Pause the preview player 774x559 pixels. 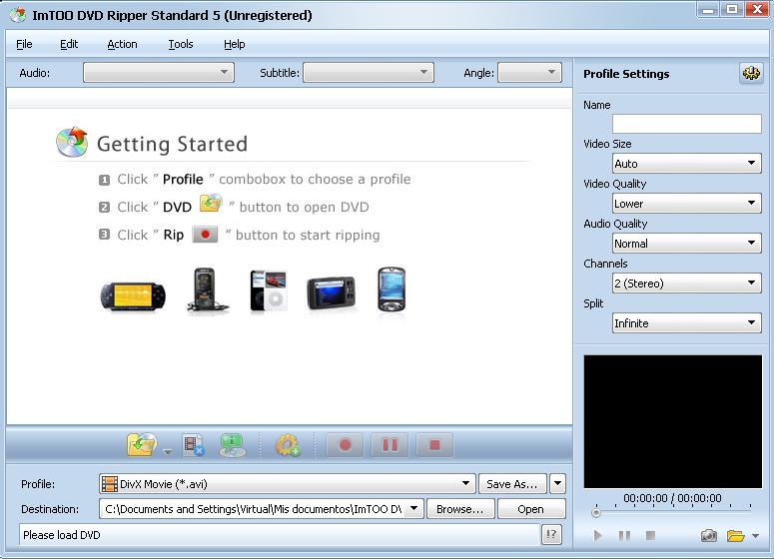click(x=624, y=535)
